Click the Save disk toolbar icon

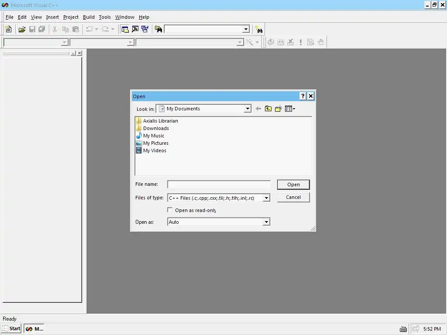point(32,29)
